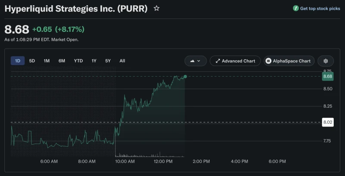Show the All time range
Screen dimensions: 345x176
(122, 61)
